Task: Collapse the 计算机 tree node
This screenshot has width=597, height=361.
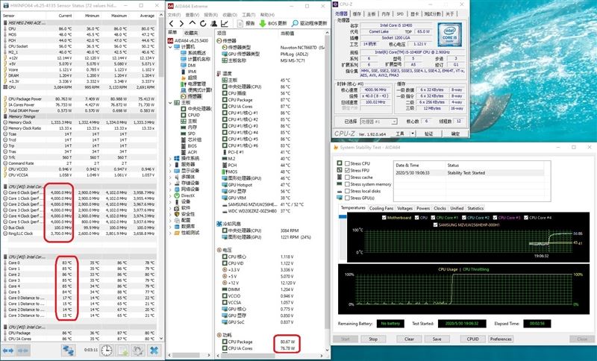Action: point(170,47)
